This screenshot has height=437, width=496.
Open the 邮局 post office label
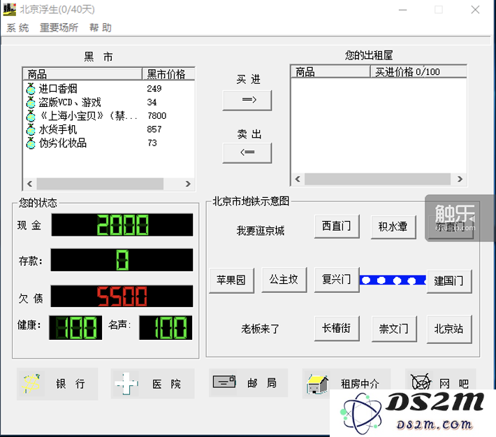pyautogui.click(x=262, y=383)
